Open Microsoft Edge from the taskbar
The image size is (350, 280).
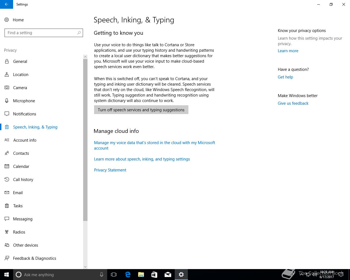tap(128, 275)
